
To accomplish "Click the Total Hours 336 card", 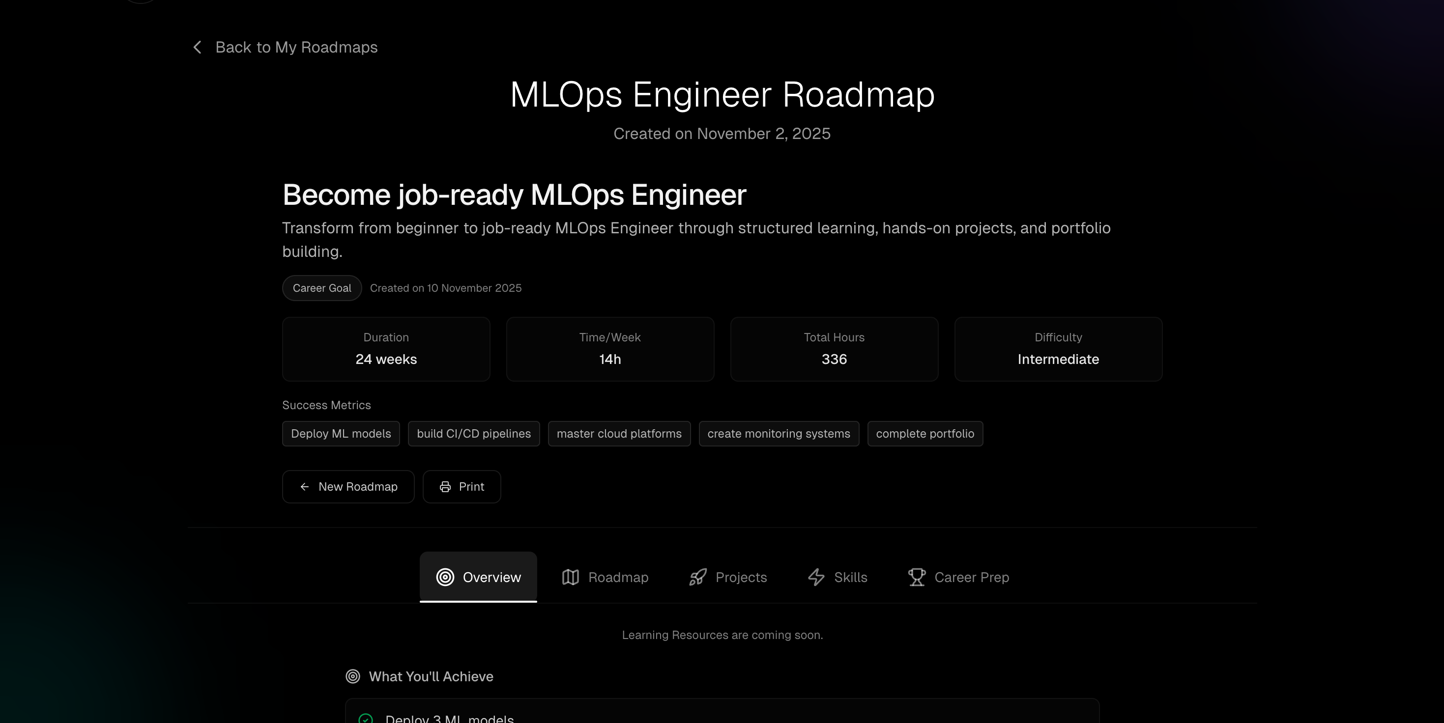I will pyautogui.click(x=834, y=349).
